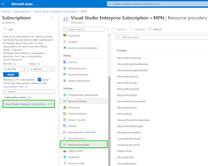Click the Register button
This screenshot has width=208, height=166.
119,29
